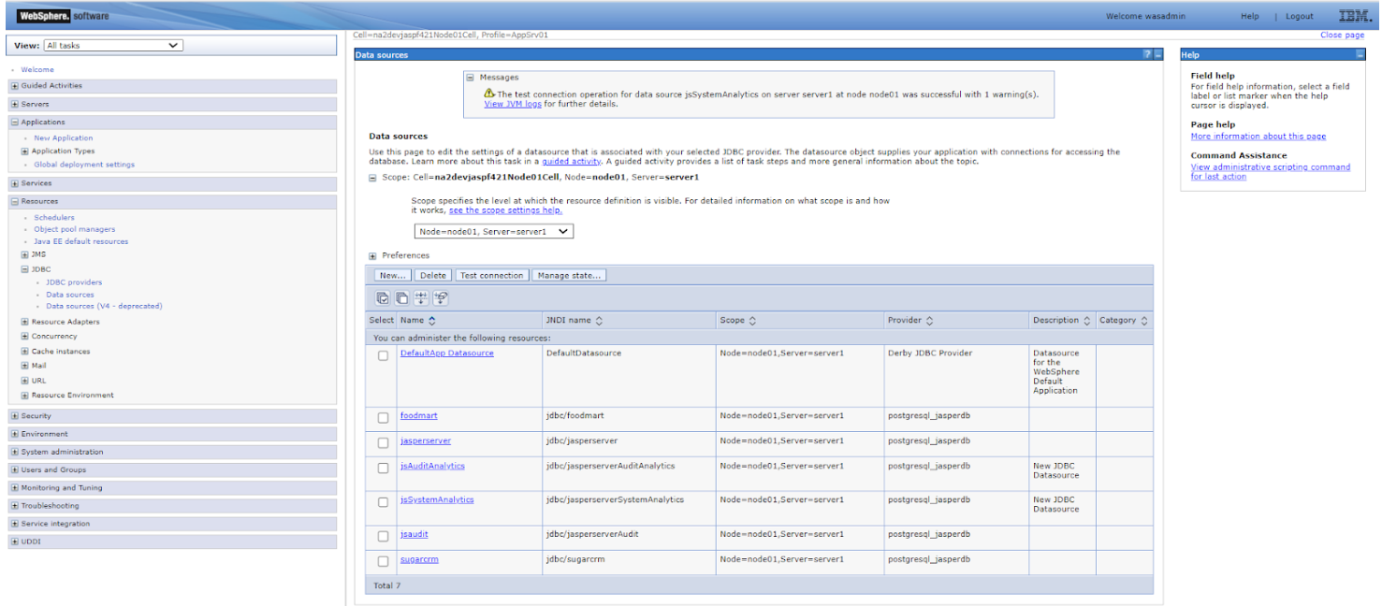The image size is (1382, 606).
Task: Click the warning icon in Messages box
Action: click(x=489, y=94)
